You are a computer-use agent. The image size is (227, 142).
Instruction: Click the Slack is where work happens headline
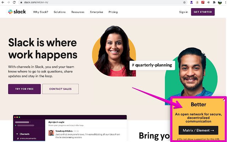(x=43, y=49)
